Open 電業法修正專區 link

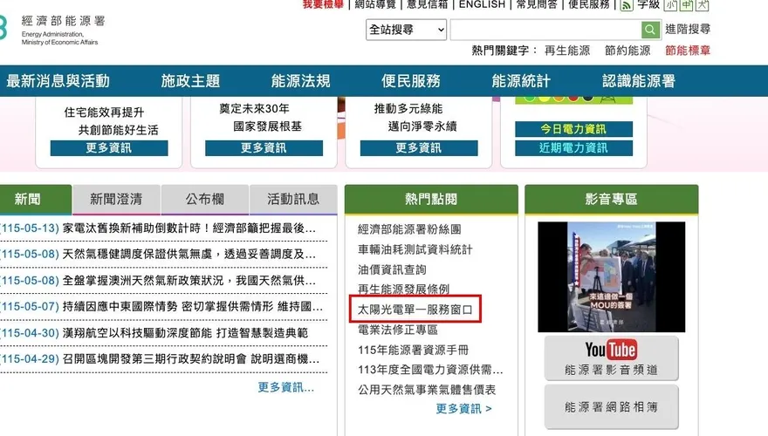coord(398,330)
